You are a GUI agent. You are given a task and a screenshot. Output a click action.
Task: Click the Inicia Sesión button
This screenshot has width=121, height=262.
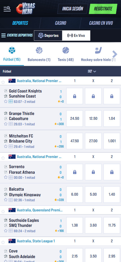73,9
